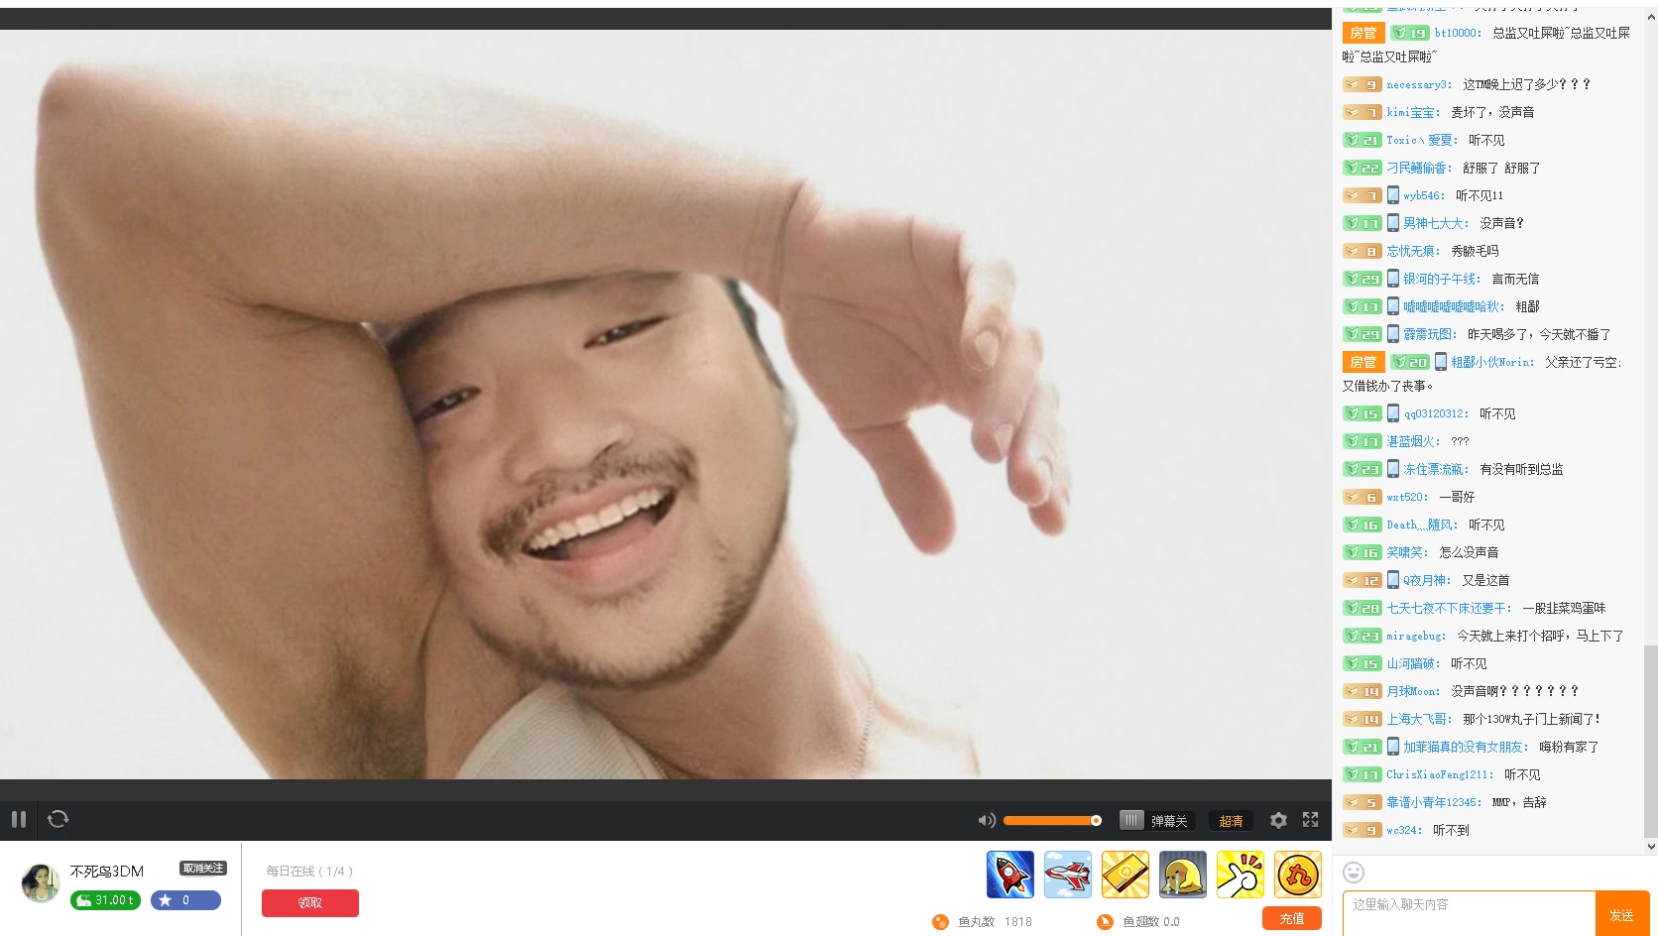Open the streamer avatar for 不死鸟3DM
This screenshot has height=936, width=1658.
coord(41,883)
